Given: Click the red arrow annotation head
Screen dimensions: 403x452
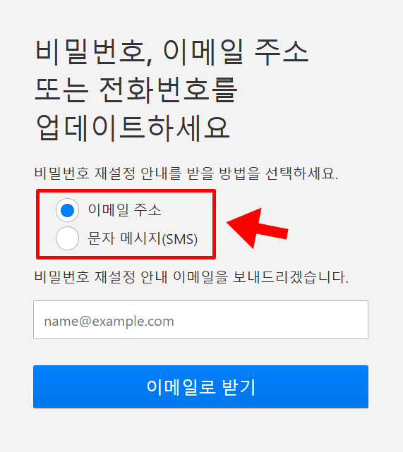Looking at the screenshot, I should pos(243,228).
